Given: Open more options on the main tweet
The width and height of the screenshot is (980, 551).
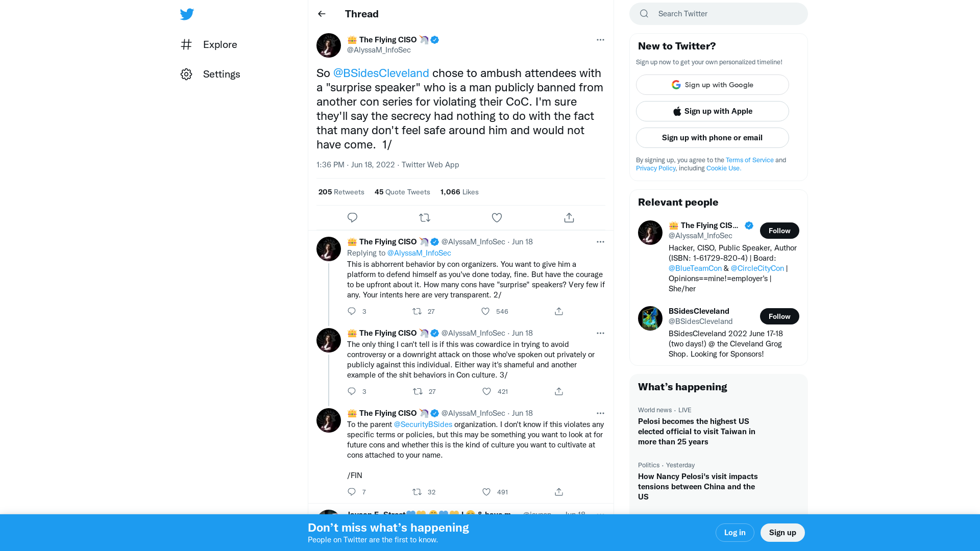Looking at the screenshot, I should [600, 40].
